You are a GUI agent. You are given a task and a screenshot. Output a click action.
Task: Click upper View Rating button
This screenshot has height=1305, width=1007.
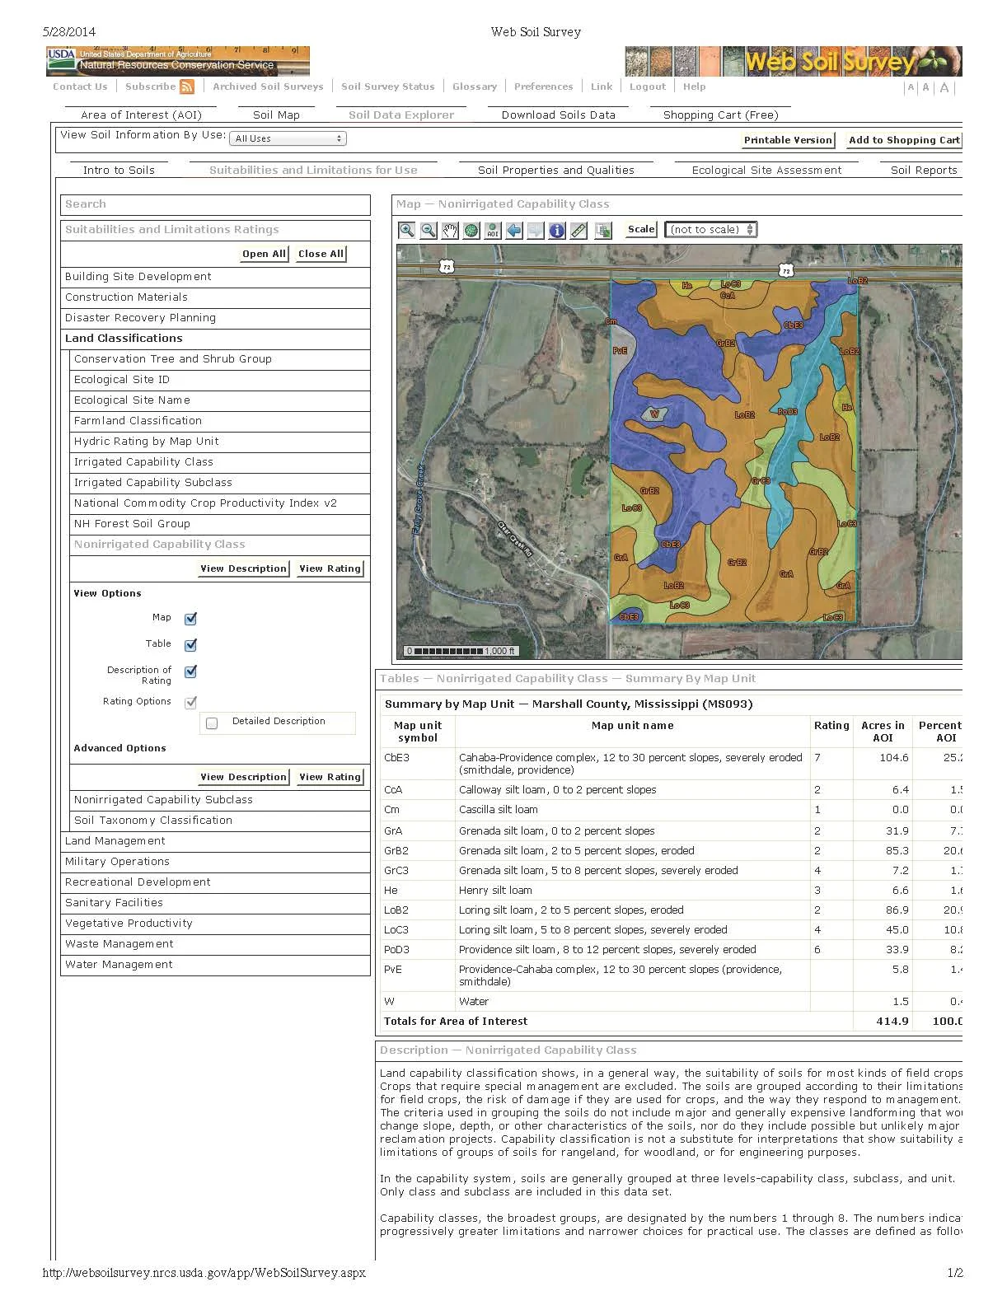330,568
